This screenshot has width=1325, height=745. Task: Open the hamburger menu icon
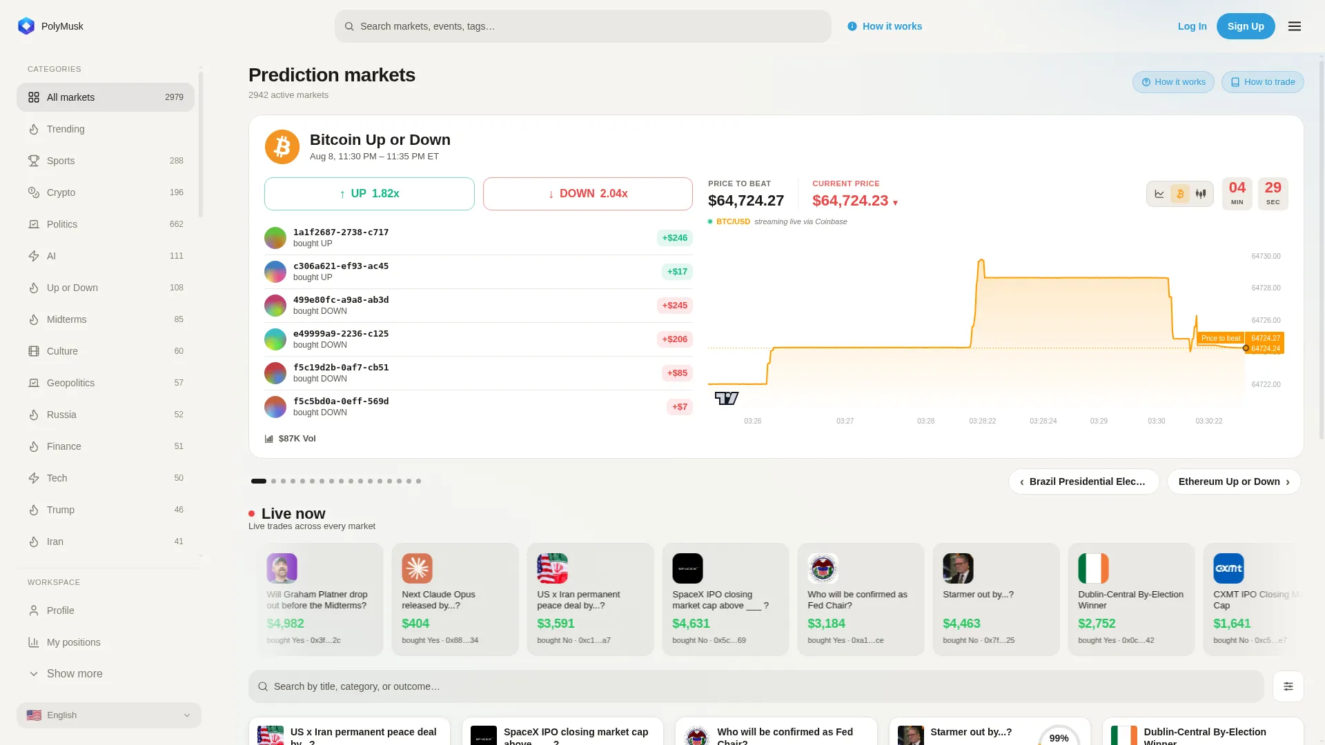[1295, 26]
